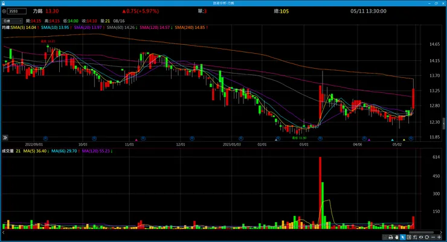Open the indicator settings tool icon
This screenshot has width=447, height=242.
tap(415, 237)
